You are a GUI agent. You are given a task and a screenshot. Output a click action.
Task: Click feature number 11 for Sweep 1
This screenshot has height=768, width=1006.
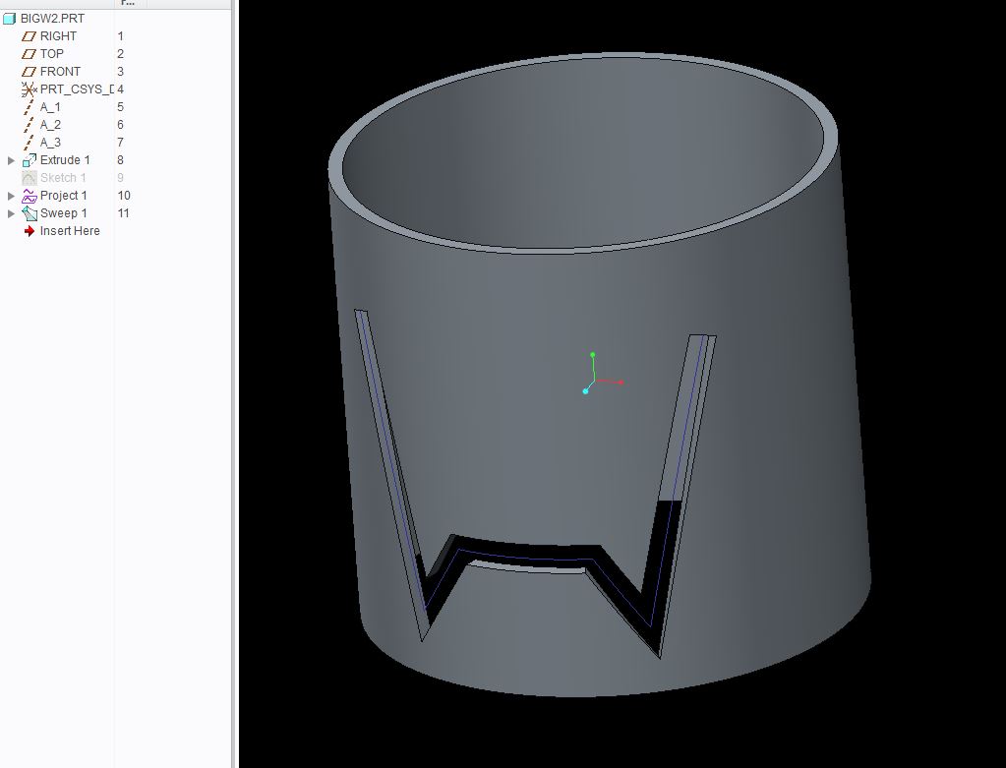(123, 213)
